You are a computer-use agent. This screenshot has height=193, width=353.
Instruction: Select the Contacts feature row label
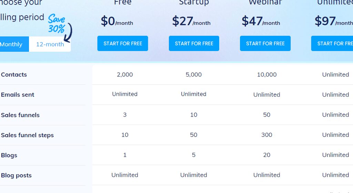click(x=14, y=74)
